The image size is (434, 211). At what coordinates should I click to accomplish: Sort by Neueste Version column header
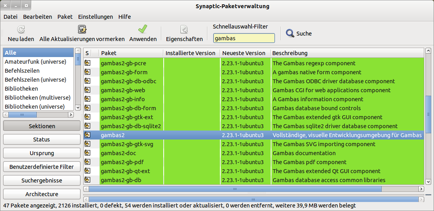[x=244, y=53]
